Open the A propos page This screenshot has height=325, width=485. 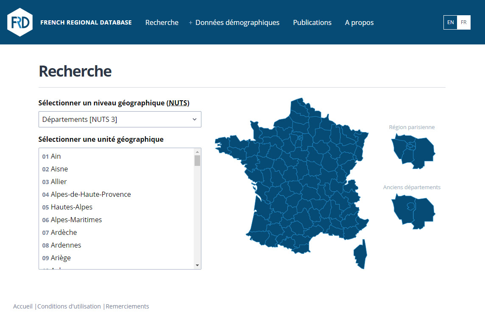pyautogui.click(x=359, y=22)
